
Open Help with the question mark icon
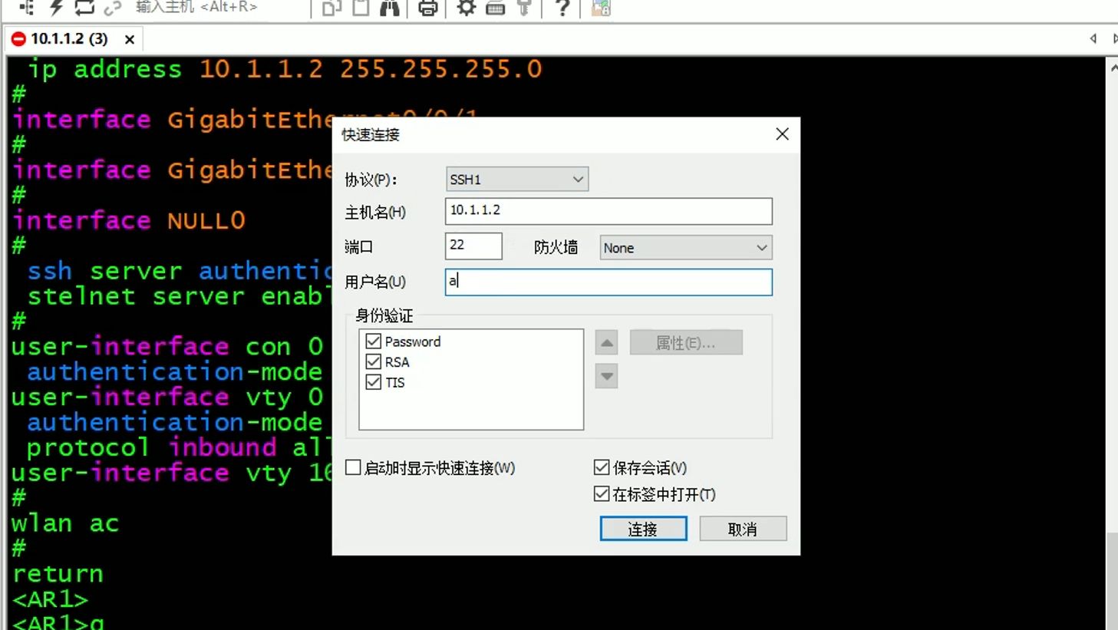tap(562, 8)
